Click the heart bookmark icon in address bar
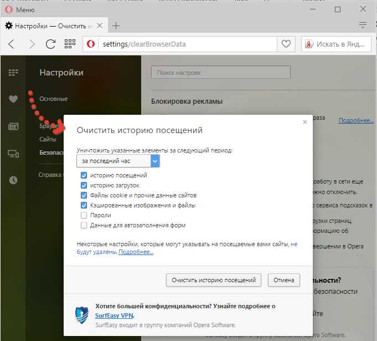This screenshot has width=377, height=341. [286, 44]
